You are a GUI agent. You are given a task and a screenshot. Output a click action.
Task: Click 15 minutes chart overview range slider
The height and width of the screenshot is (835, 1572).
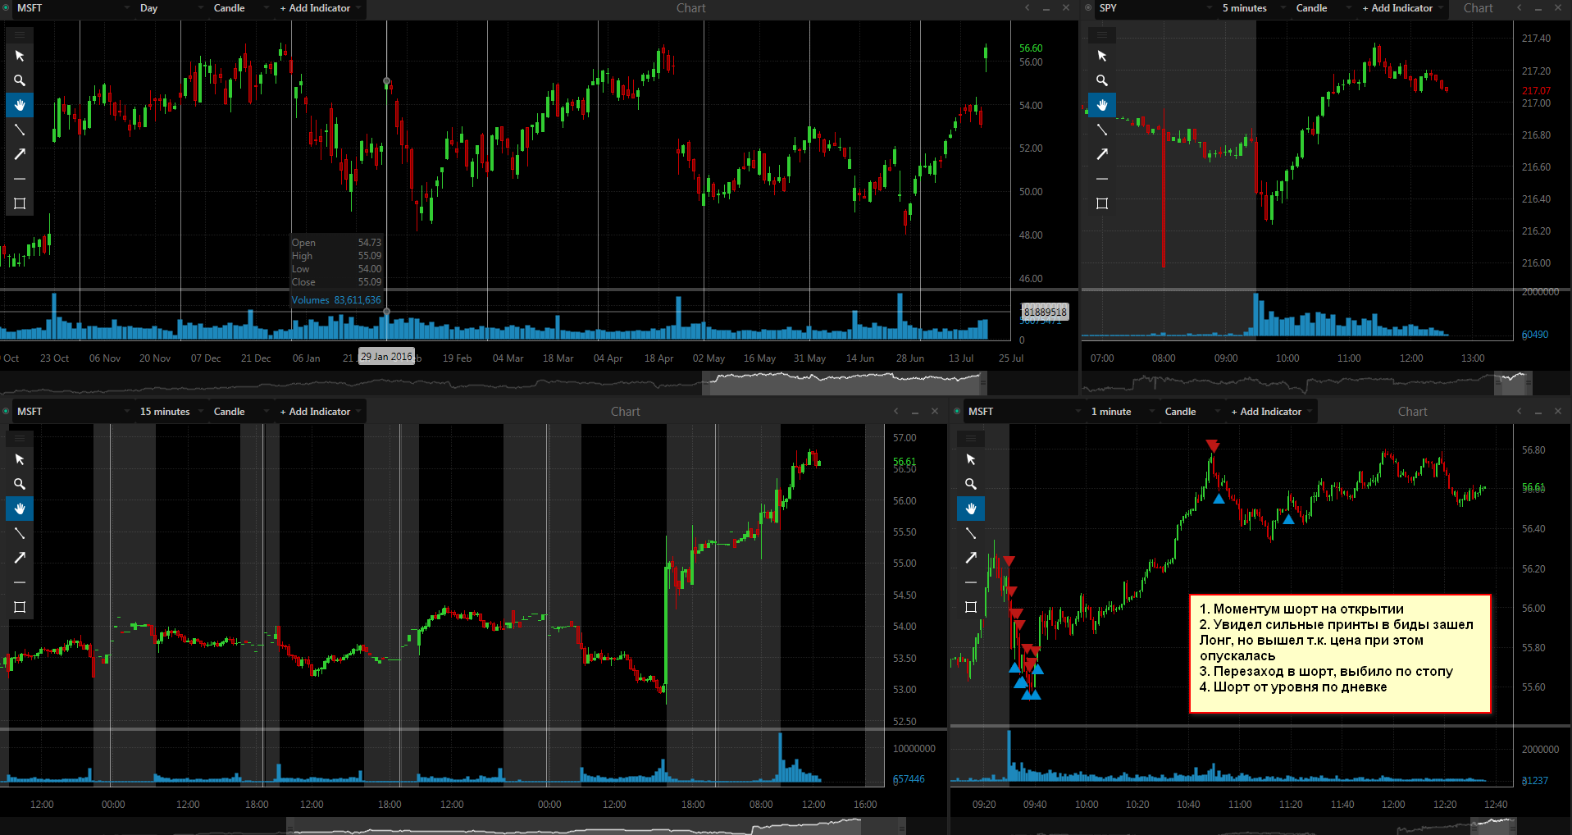[x=596, y=826]
